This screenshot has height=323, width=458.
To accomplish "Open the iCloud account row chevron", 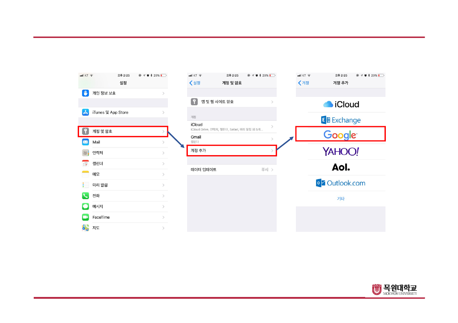I will [x=272, y=127].
